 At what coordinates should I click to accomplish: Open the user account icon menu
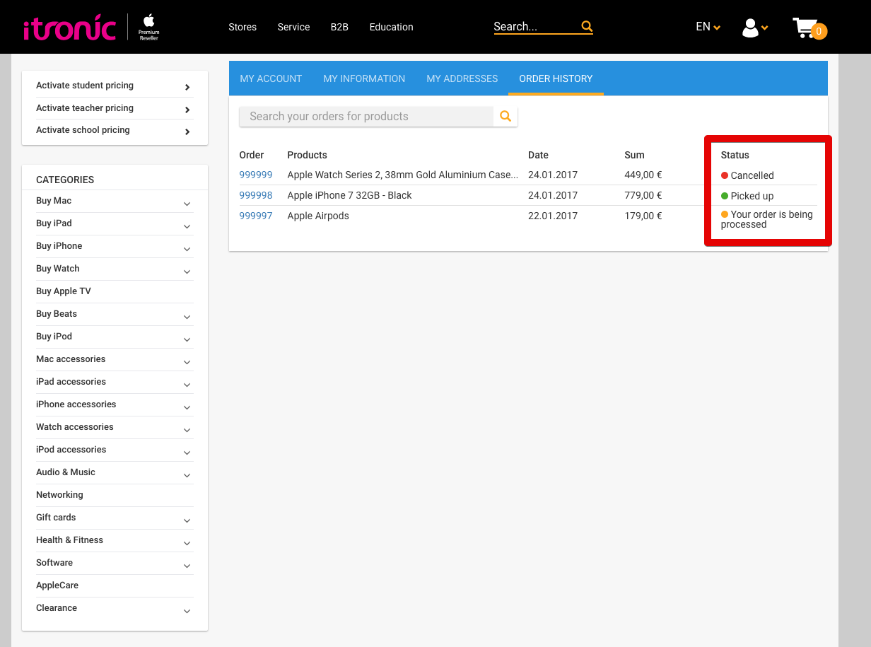[754, 28]
